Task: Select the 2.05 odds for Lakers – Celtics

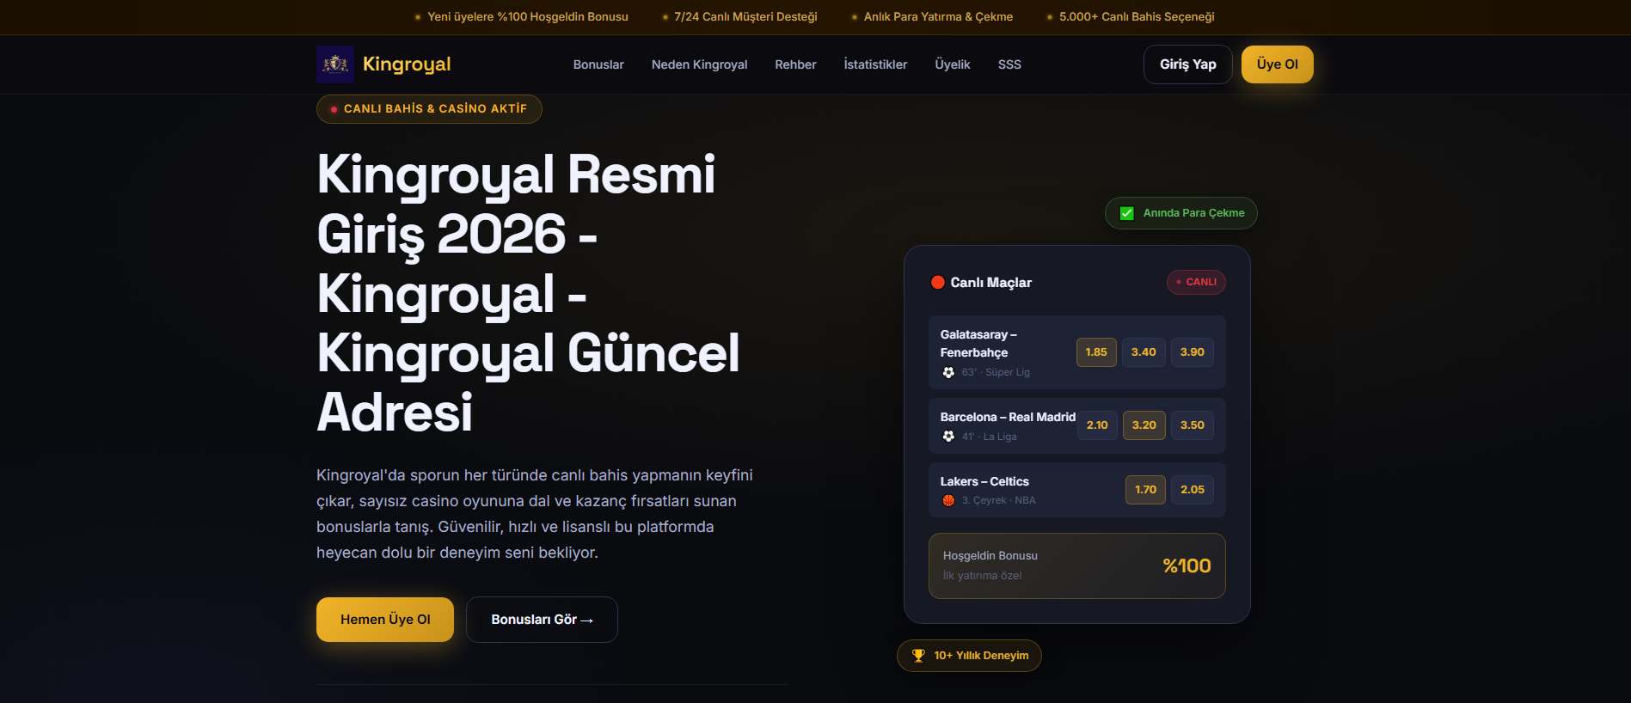Action: [x=1192, y=490]
